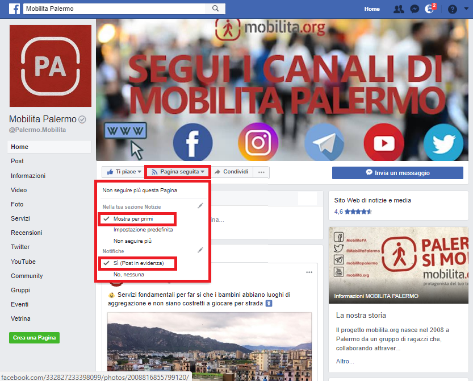Edit News Feed preferences pencil icon

(x=200, y=206)
